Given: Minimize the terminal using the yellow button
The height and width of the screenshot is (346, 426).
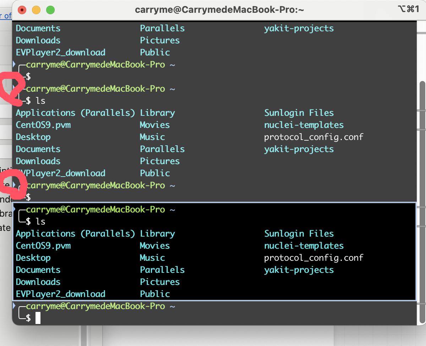Looking at the screenshot, I should (36, 10).
